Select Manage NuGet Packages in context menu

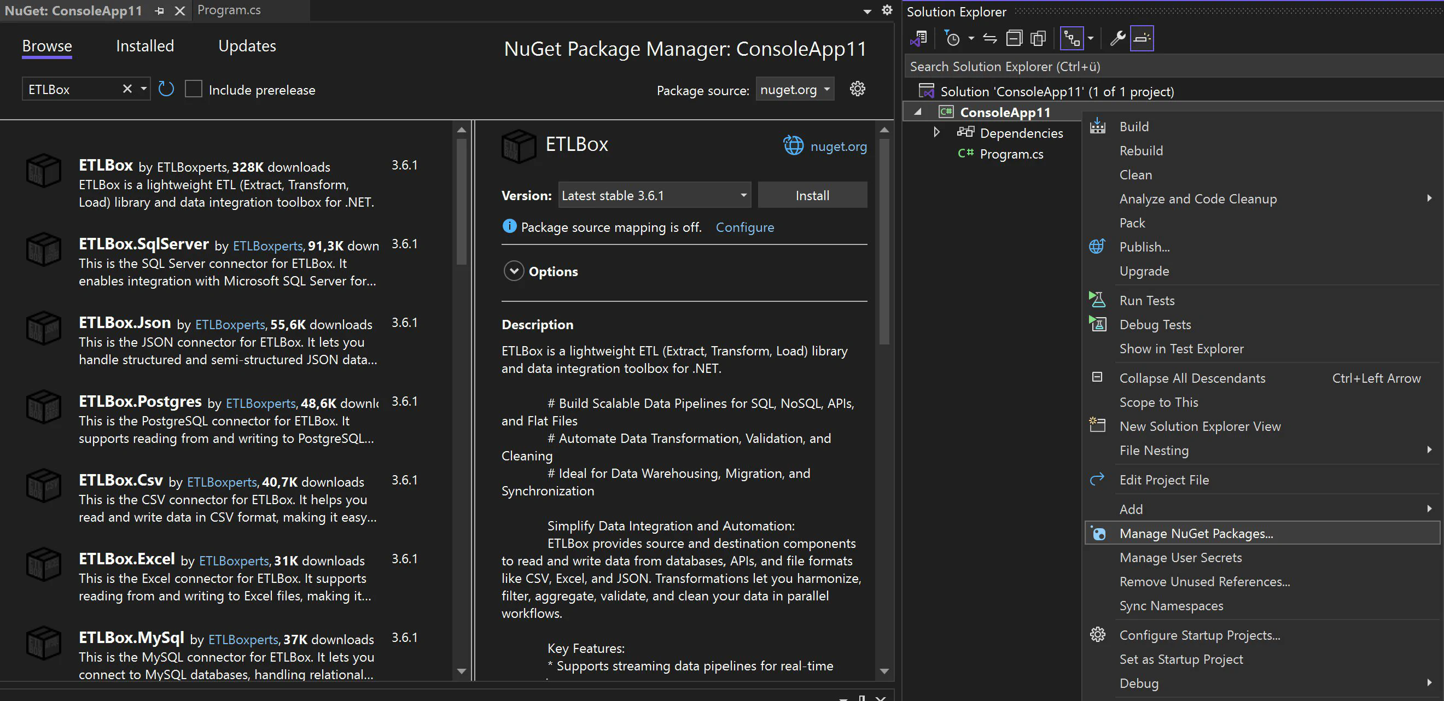(x=1196, y=534)
